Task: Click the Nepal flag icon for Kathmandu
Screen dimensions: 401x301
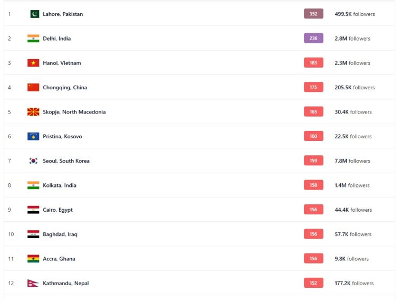Action: click(33, 283)
